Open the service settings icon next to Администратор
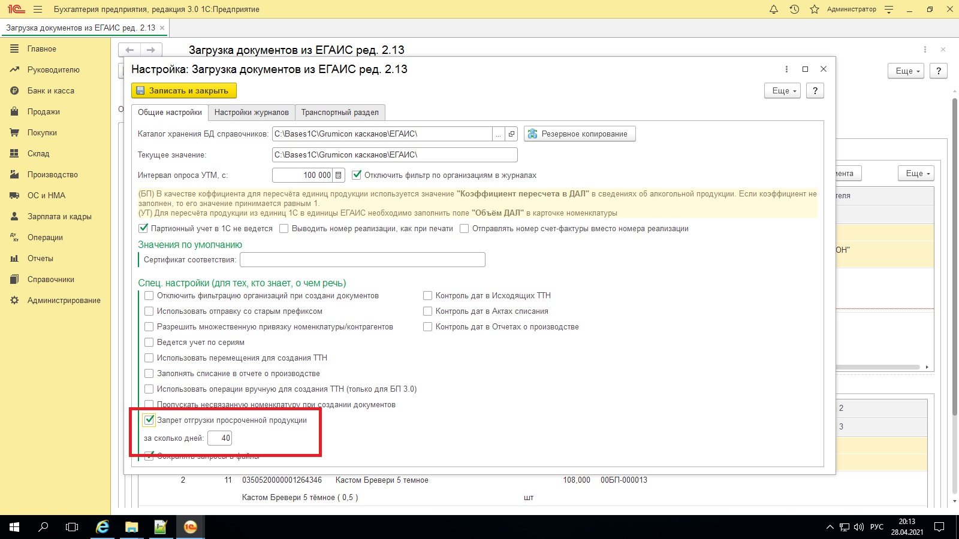This screenshot has height=539, width=959. 889,9
